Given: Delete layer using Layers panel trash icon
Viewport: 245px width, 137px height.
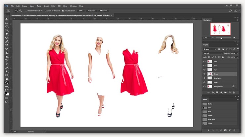Looking at the screenshot, I should click(234, 93).
